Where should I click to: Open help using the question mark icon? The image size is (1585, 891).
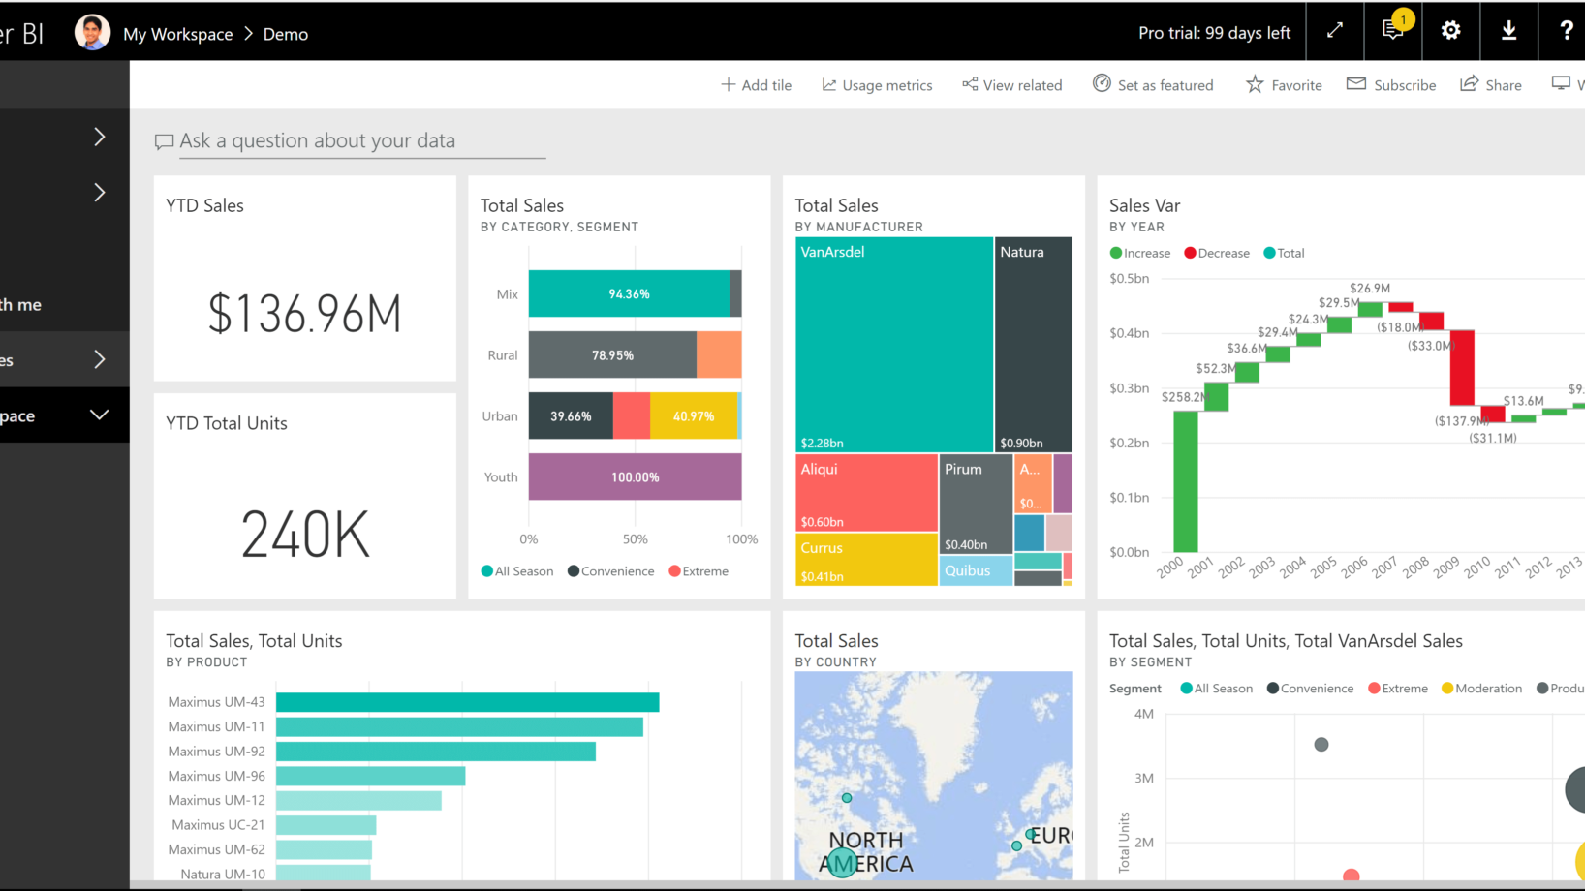point(1566,30)
